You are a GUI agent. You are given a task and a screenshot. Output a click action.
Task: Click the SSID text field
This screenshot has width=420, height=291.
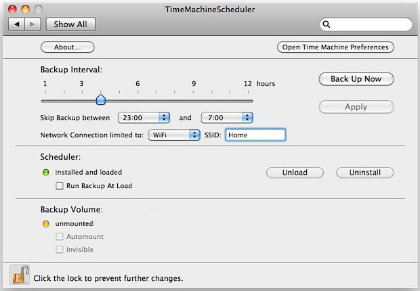tap(255, 135)
